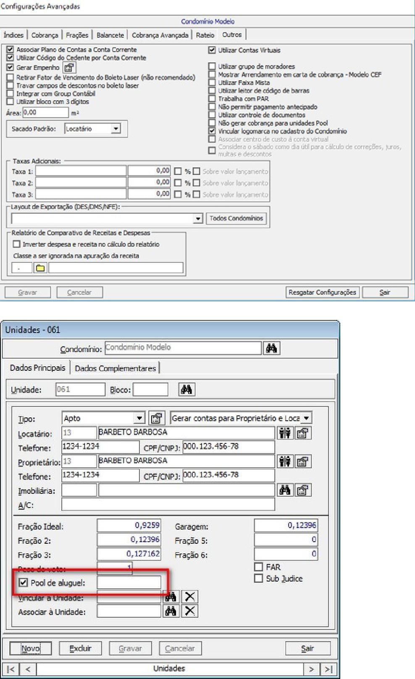Click Área input field

[x=45, y=113]
